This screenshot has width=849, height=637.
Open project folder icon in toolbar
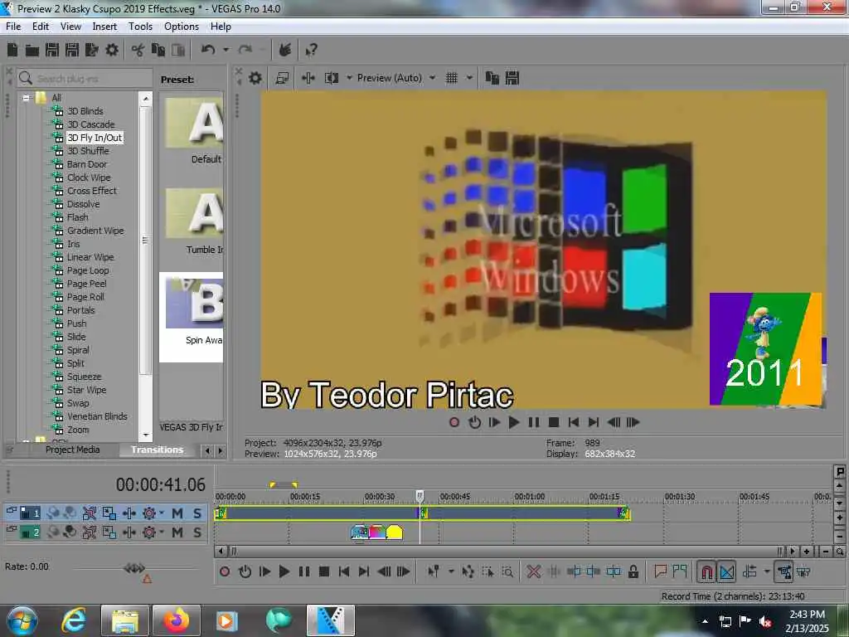[32, 51]
